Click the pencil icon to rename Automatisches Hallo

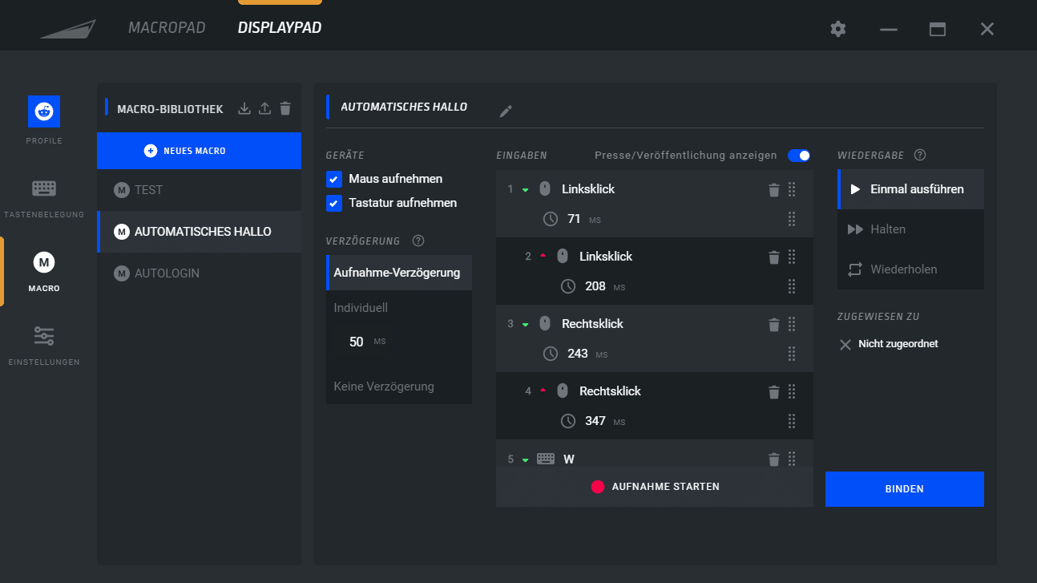pos(505,111)
